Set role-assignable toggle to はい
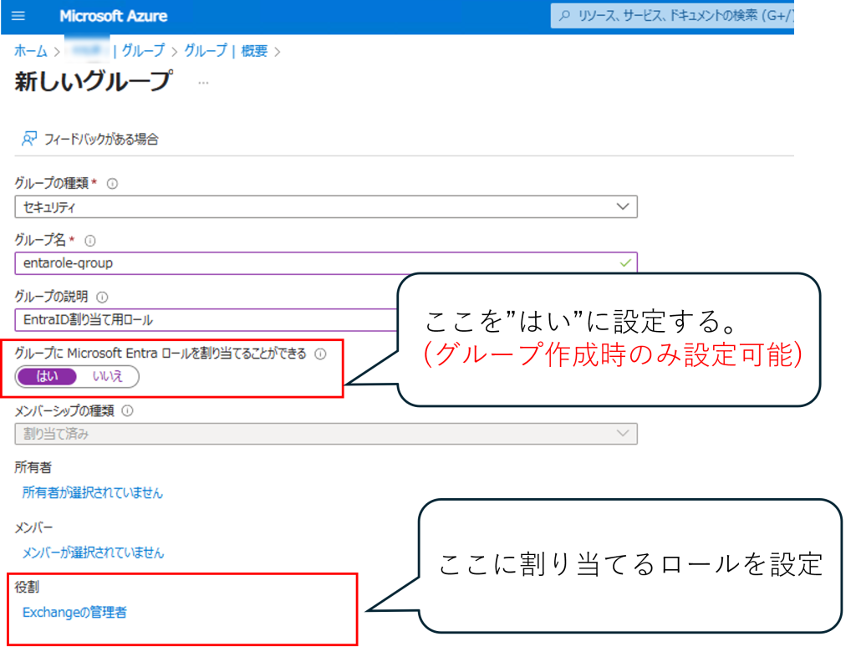This screenshot has height=662, width=856. (x=47, y=376)
